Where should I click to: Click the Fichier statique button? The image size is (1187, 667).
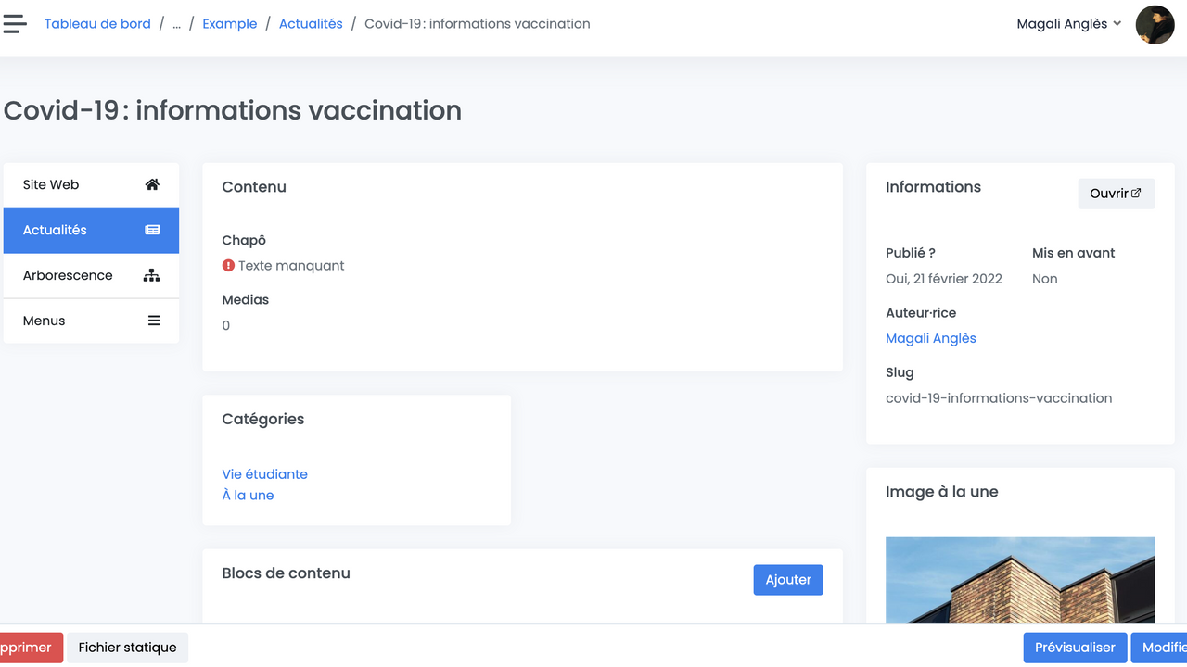pos(127,648)
